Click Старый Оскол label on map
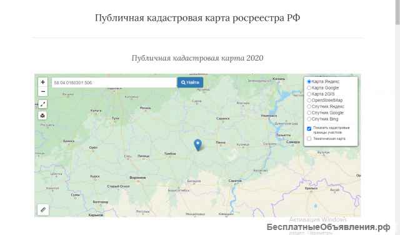The image size is (400, 235). pos(118,186)
